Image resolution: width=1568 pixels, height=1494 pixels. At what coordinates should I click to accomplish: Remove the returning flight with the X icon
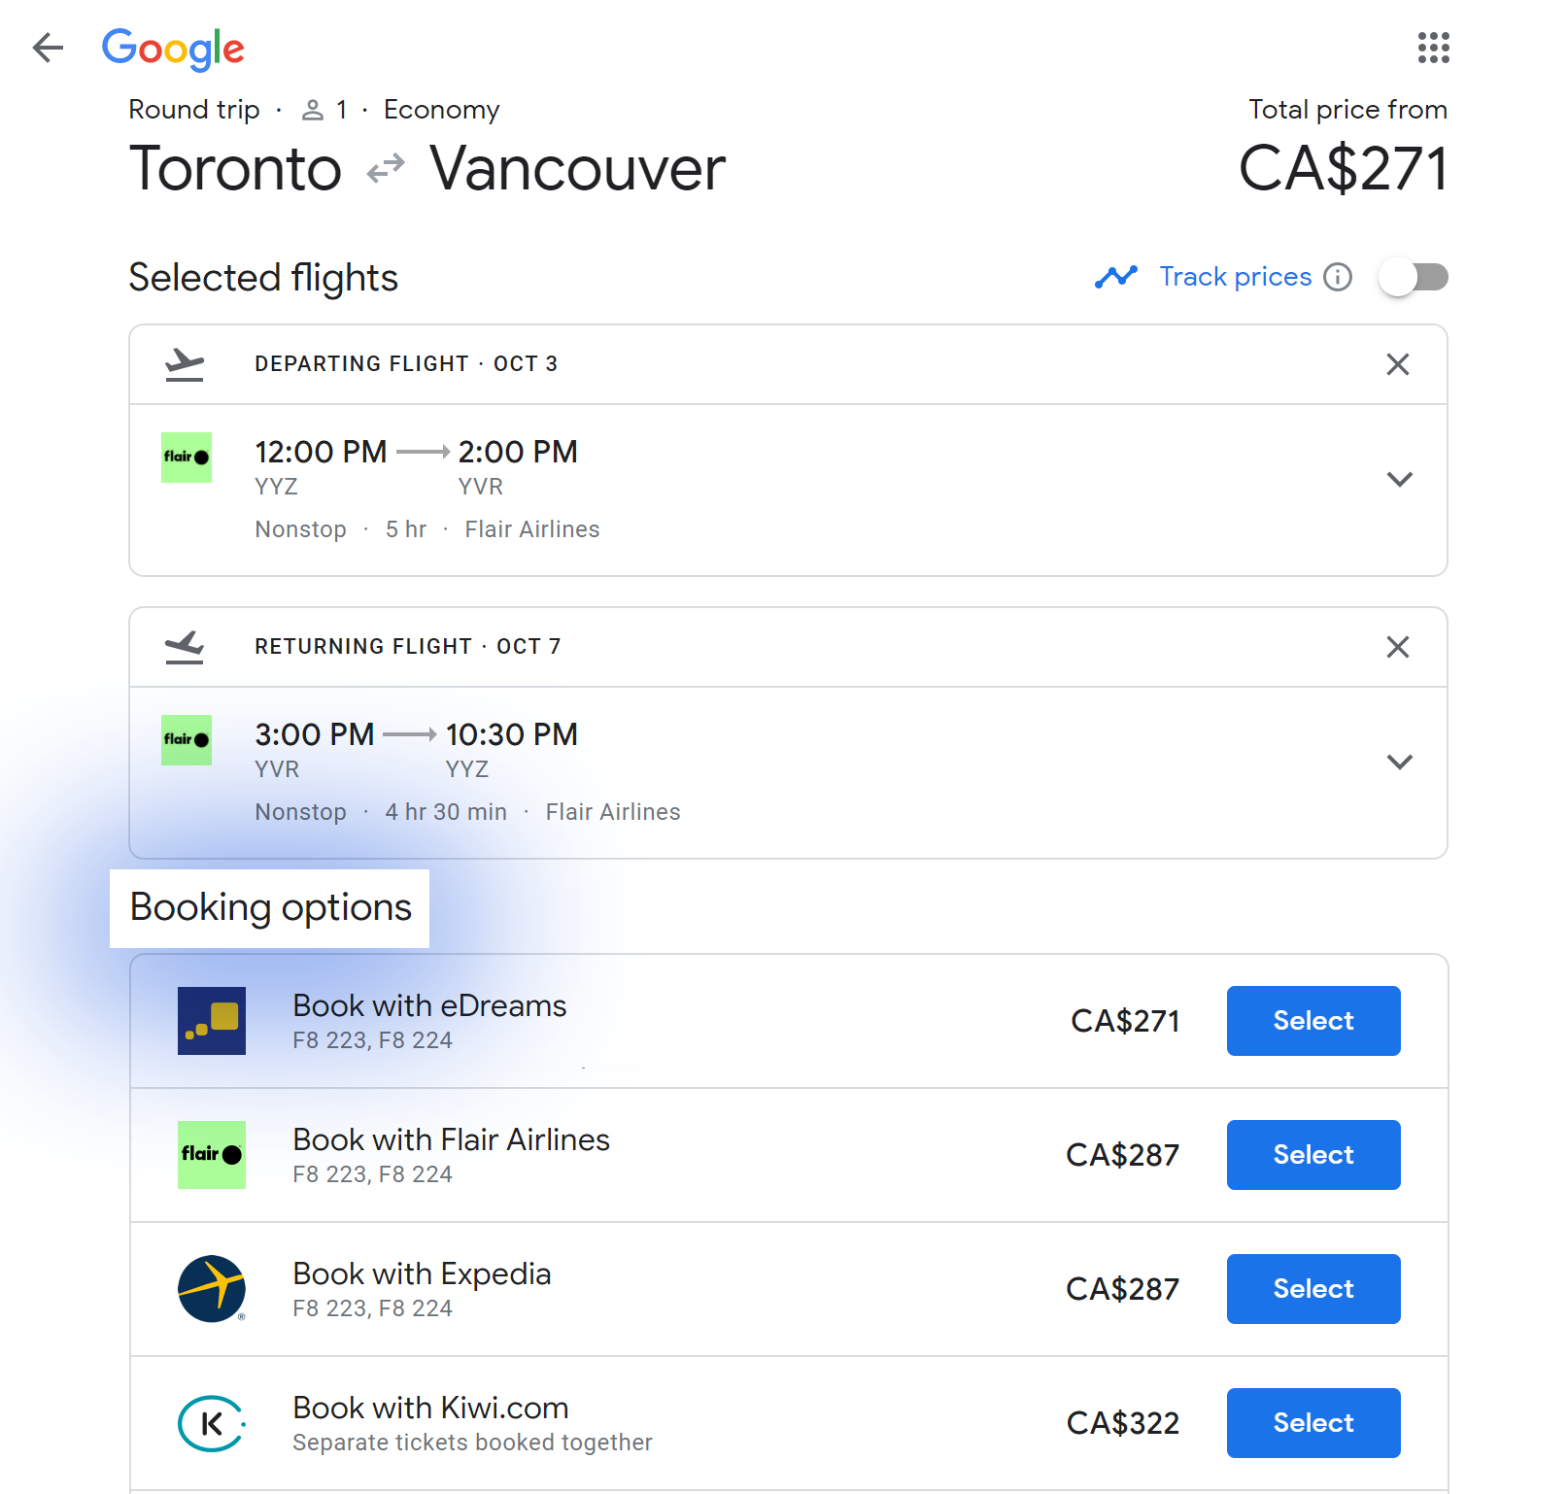coord(1397,647)
